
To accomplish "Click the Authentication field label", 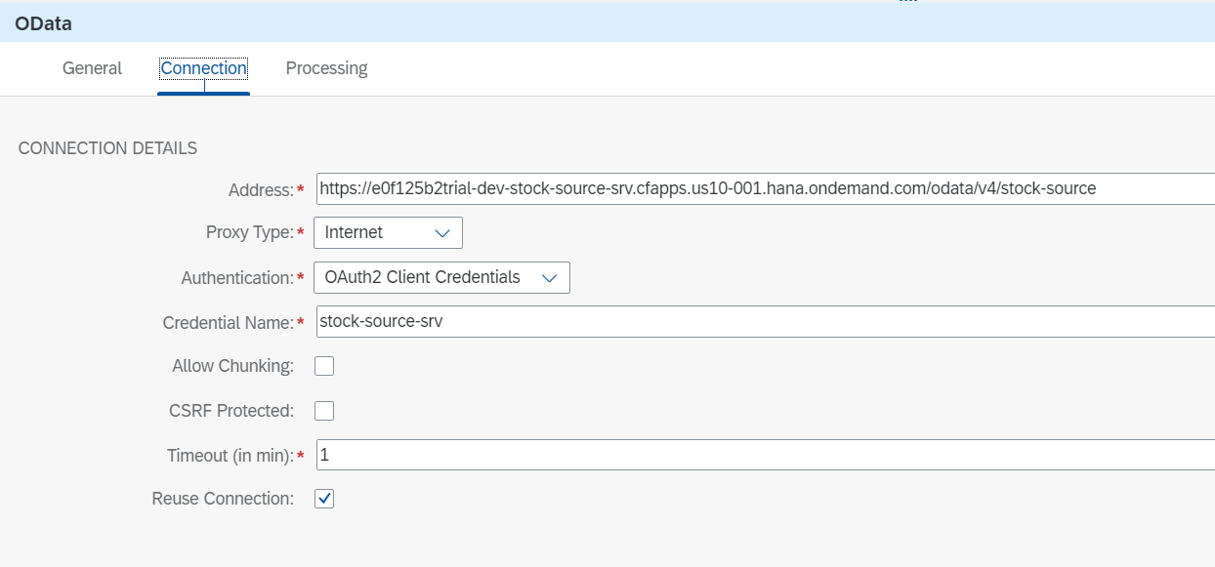I will click(x=236, y=278).
